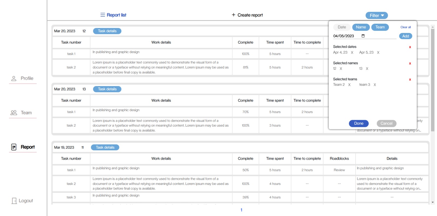This screenshot has width=437, height=216.
Task: Click the Done button in filter panel
Action: tap(359, 123)
